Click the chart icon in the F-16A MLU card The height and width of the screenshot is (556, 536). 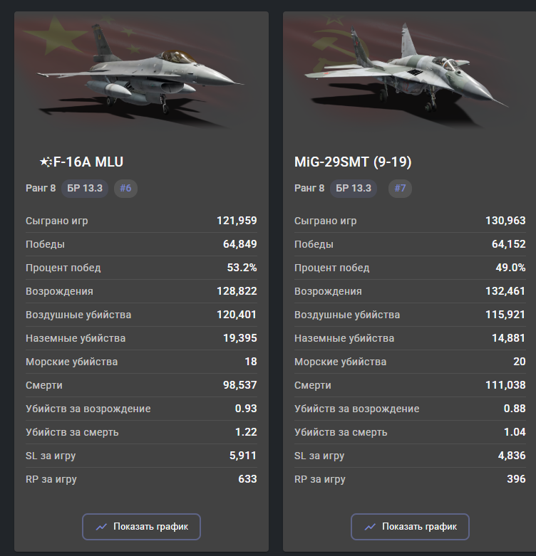tap(102, 527)
